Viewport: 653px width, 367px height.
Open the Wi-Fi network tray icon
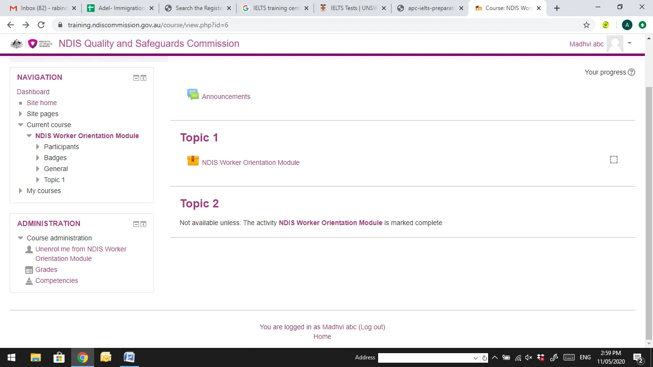518,357
